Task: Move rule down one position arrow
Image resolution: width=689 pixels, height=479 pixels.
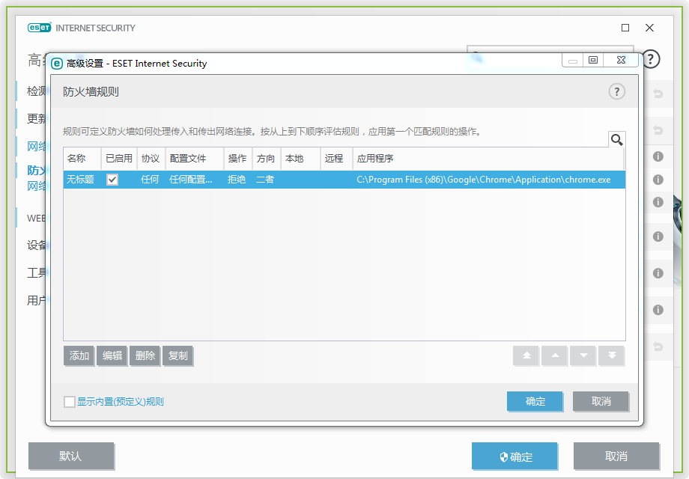Action: click(583, 356)
